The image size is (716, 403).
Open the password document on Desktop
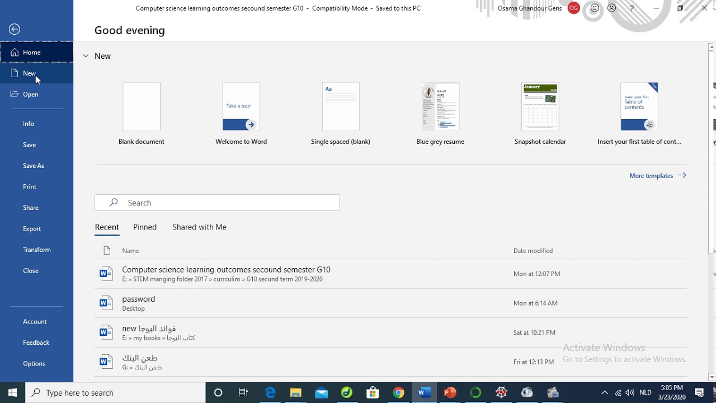390,303
